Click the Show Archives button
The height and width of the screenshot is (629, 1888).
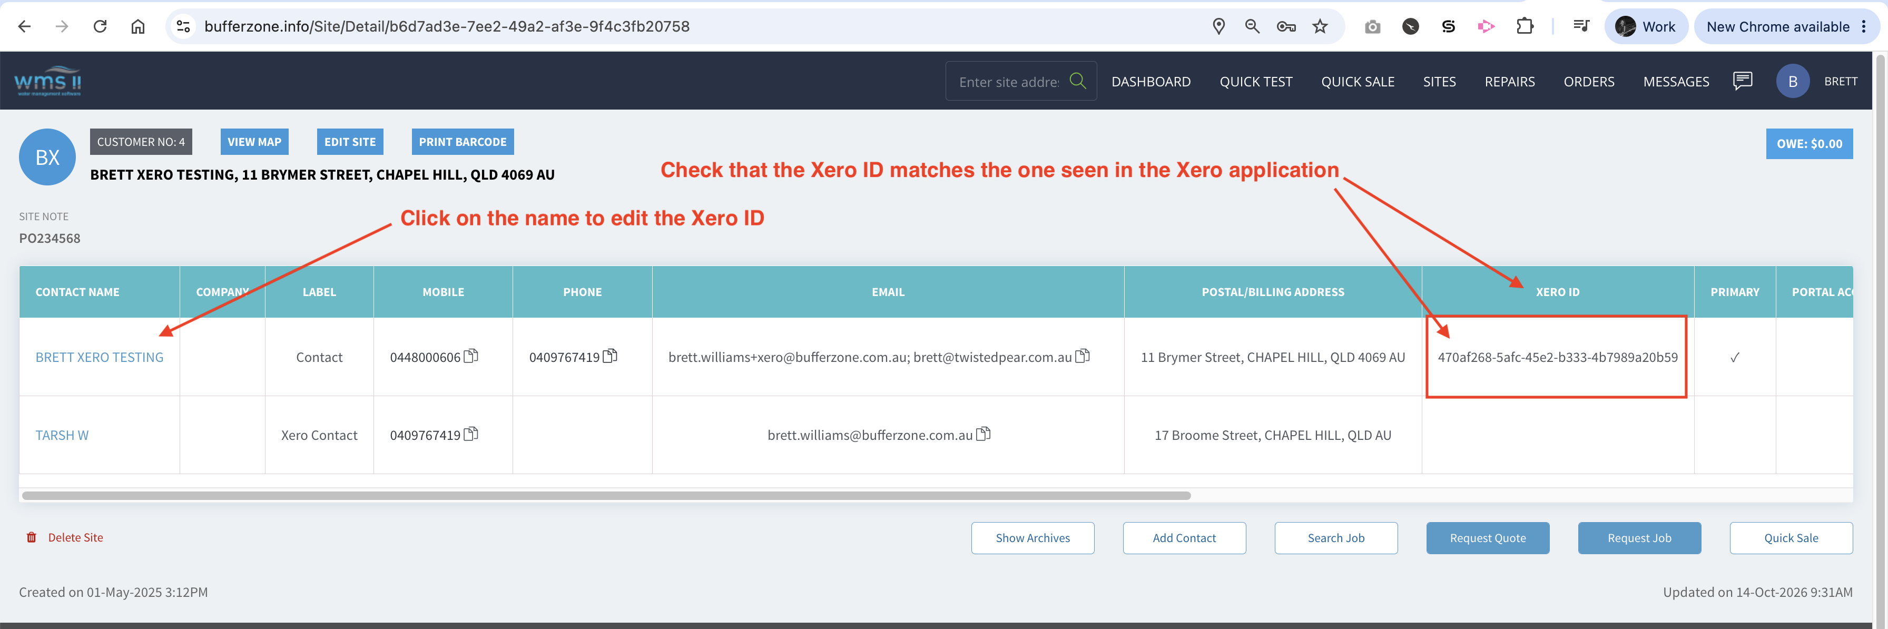click(1032, 537)
